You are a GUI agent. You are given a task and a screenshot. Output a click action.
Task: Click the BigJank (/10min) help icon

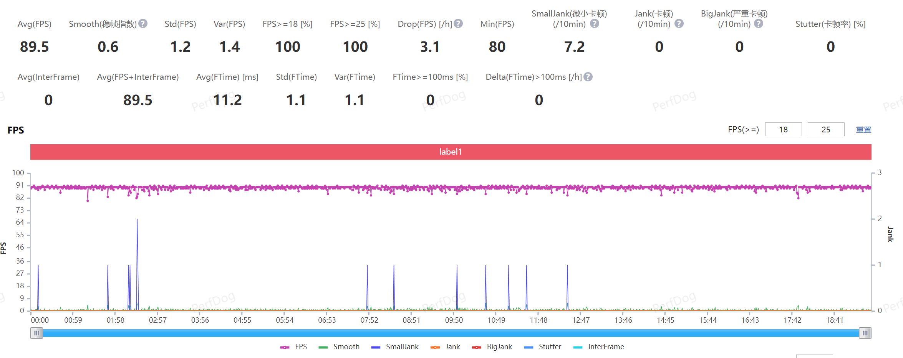pos(759,24)
